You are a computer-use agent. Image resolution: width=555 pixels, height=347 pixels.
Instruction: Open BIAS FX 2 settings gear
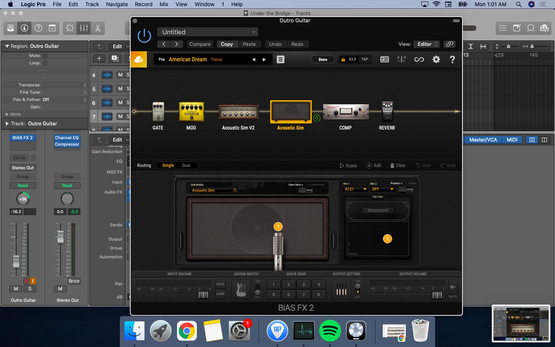436,59
